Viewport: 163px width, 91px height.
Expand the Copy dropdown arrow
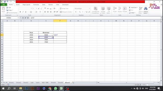click(12, 10)
